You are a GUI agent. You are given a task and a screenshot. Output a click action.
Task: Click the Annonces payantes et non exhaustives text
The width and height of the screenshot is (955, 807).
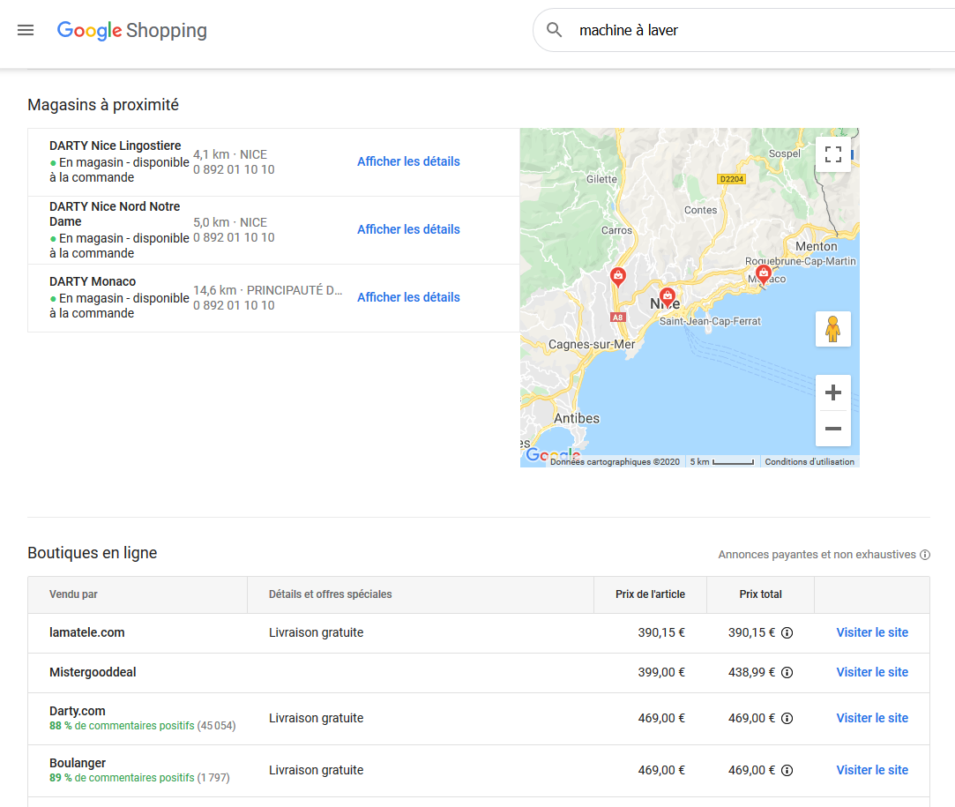[x=817, y=554]
